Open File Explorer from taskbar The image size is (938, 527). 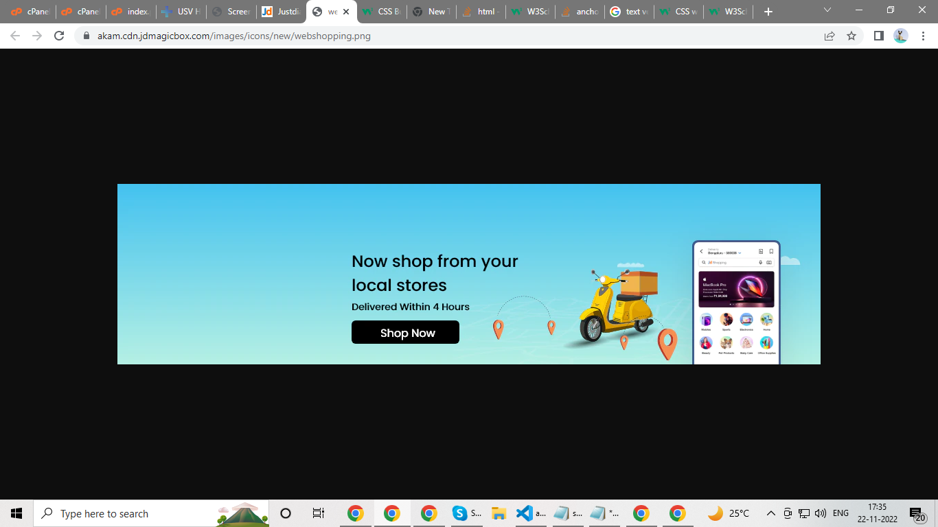click(x=499, y=513)
